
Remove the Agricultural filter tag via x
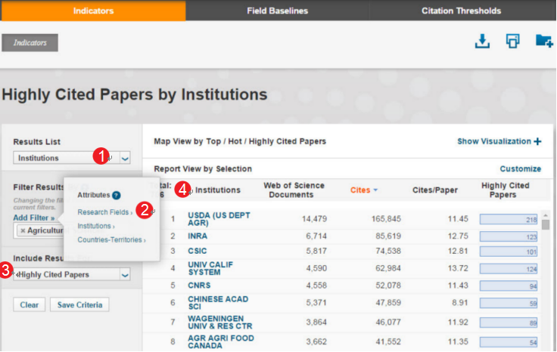(x=23, y=231)
